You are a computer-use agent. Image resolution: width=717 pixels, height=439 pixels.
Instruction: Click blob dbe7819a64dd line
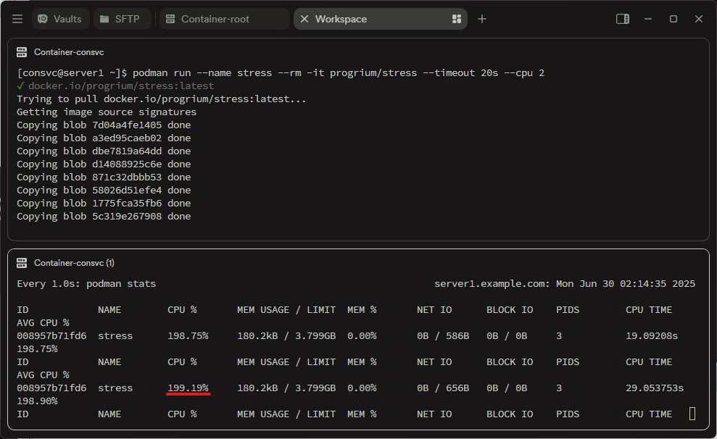[x=104, y=151]
